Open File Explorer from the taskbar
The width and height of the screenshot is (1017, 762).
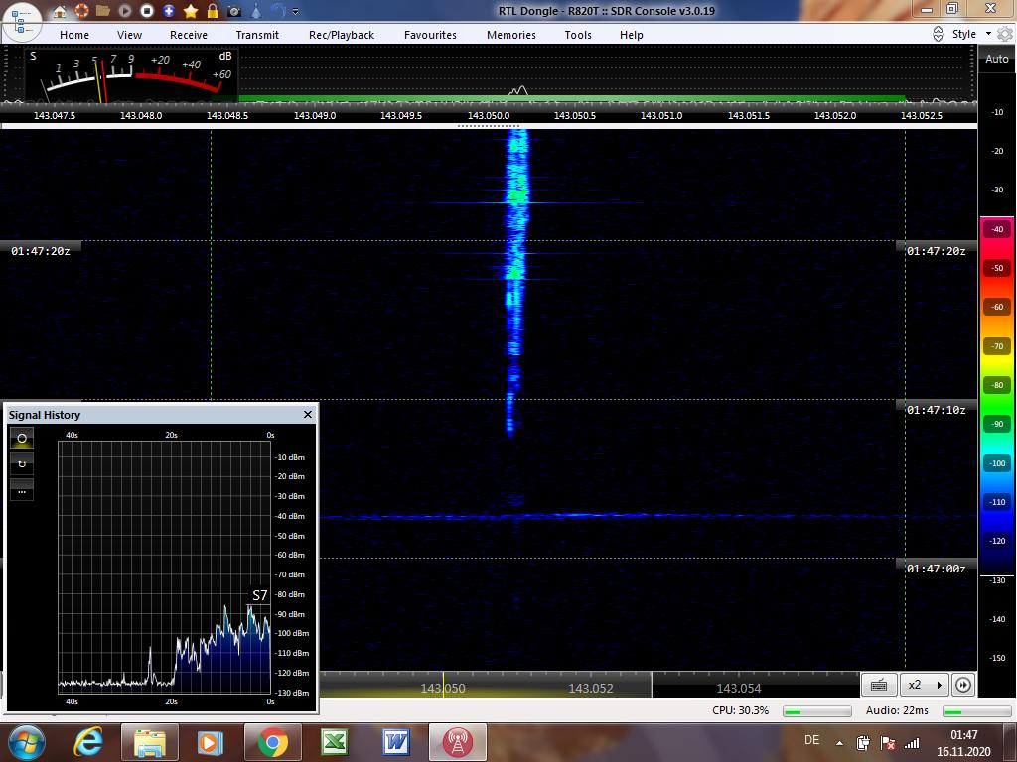149,742
